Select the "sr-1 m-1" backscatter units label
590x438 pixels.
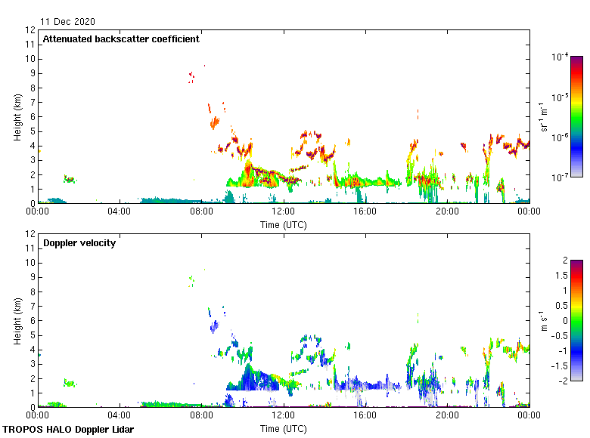point(546,116)
